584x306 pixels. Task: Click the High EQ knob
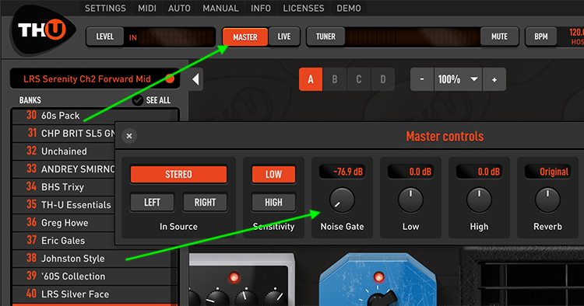tap(479, 200)
